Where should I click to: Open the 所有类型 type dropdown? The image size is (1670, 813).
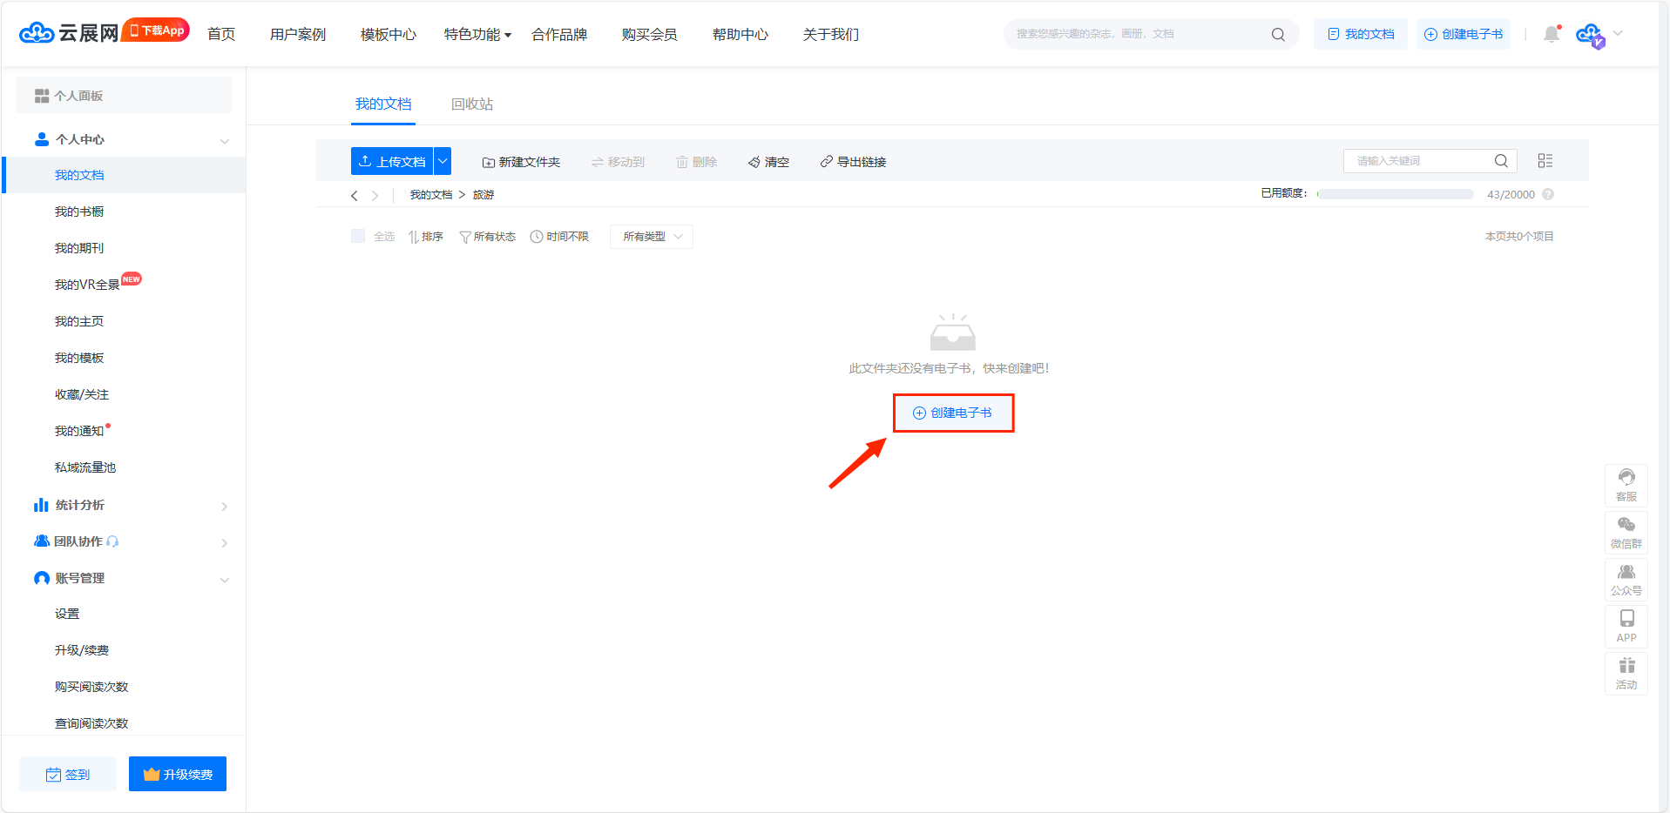point(651,237)
